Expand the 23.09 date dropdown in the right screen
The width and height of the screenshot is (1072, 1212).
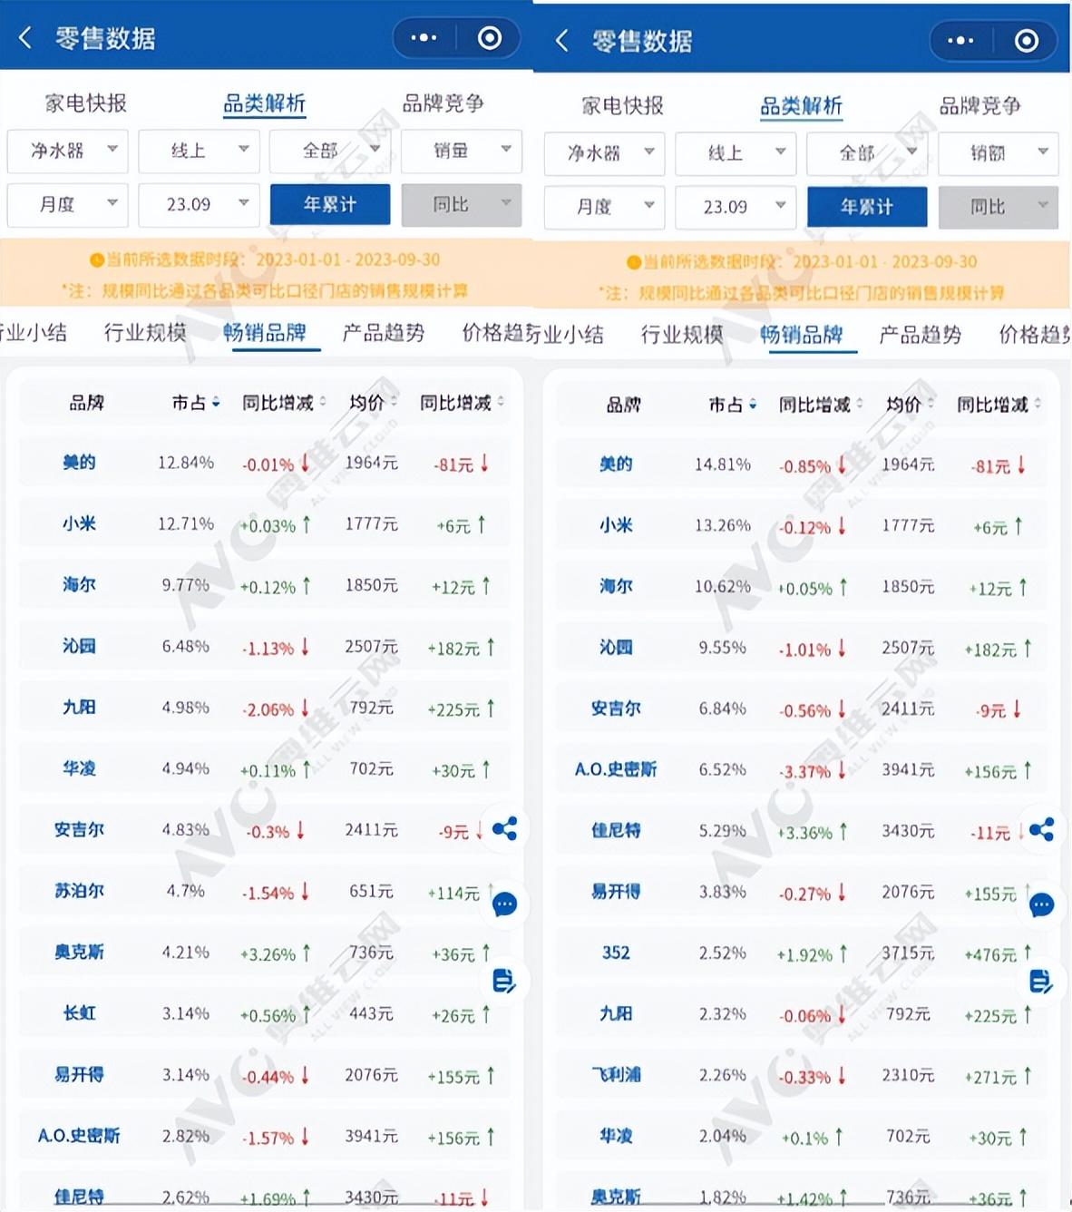[736, 207]
